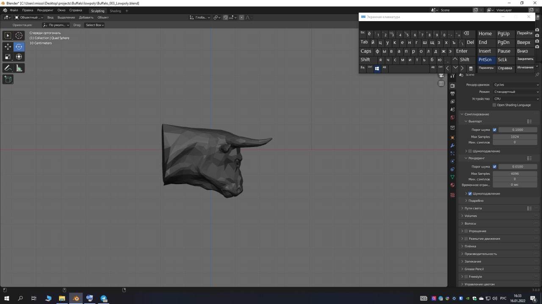
Task: Click render Max Samples 4096 field
Action: 515,174
